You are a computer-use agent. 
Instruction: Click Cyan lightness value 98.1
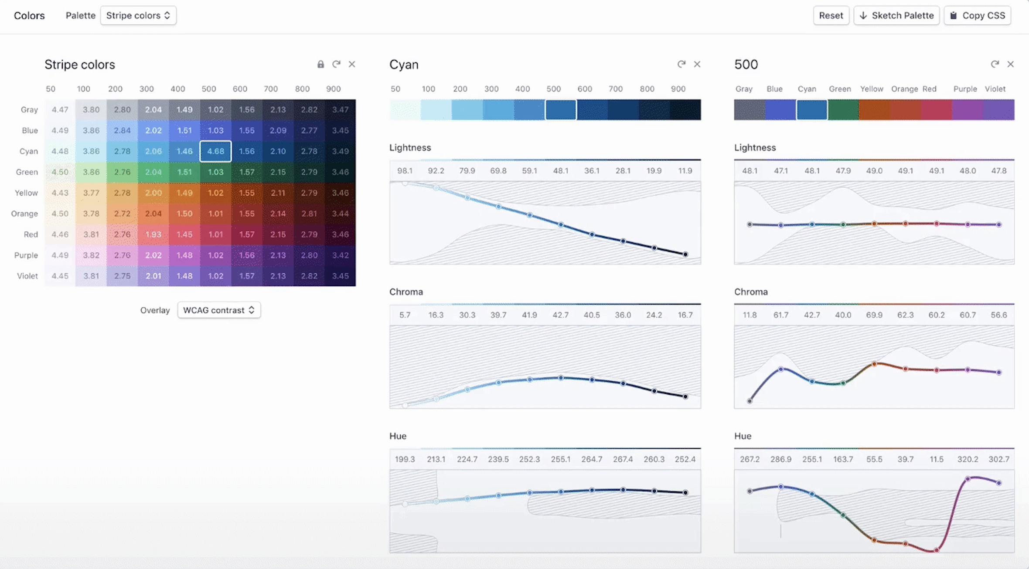coord(405,171)
